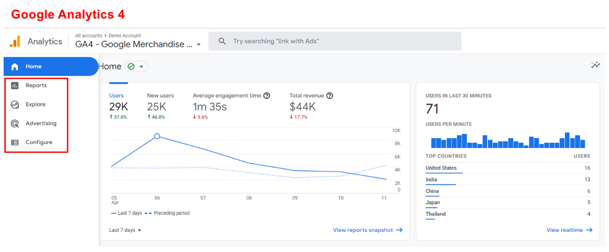Click the Home icon in the sidebar
609x252 pixels.
click(x=14, y=66)
